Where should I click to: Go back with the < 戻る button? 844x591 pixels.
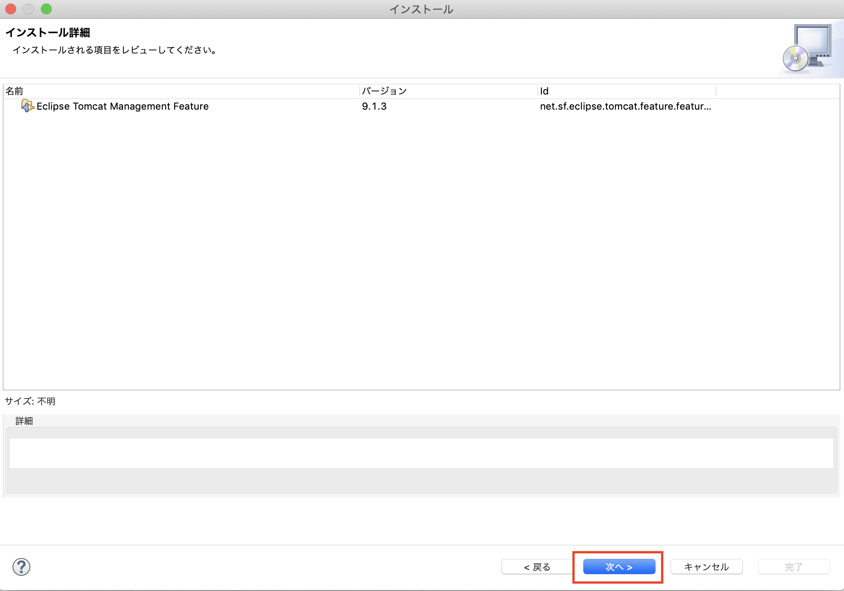click(x=537, y=566)
